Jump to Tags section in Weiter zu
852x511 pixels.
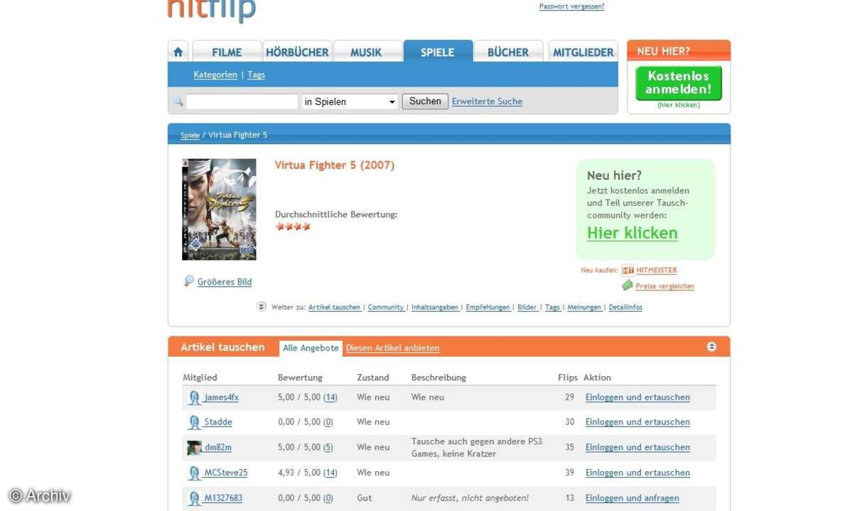tap(552, 307)
